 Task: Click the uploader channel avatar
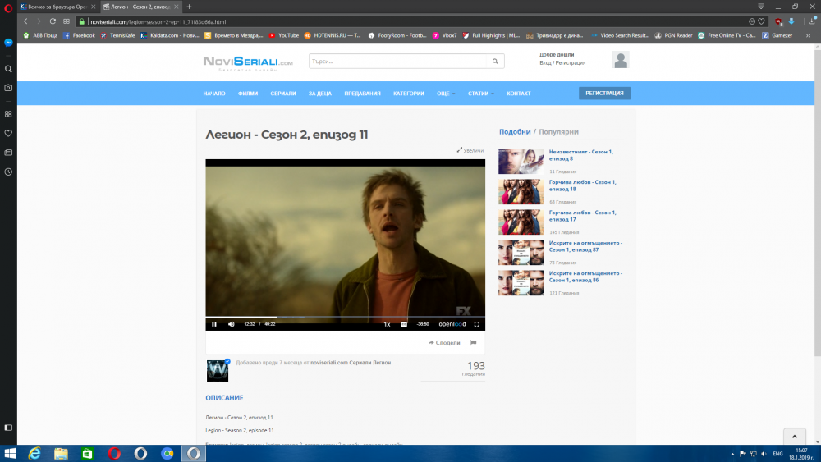218,370
